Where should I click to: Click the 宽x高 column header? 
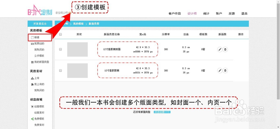(143, 34)
